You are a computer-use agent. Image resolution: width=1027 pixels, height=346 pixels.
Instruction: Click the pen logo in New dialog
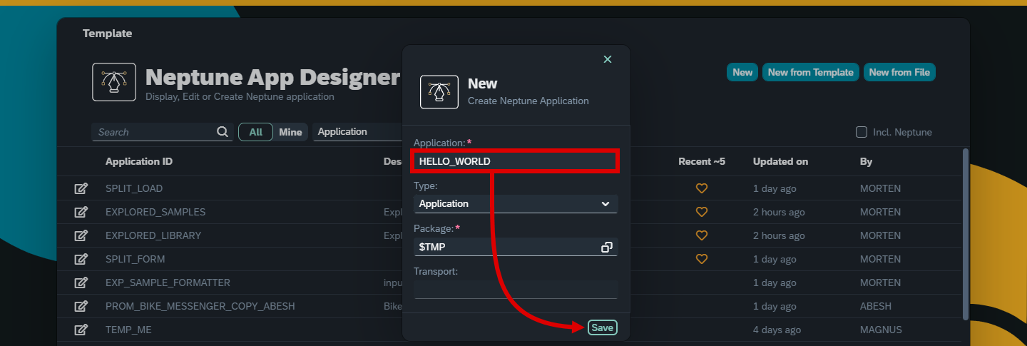coord(439,92)
